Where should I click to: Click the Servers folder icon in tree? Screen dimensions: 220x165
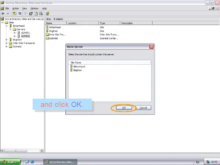tap(14, 29)
